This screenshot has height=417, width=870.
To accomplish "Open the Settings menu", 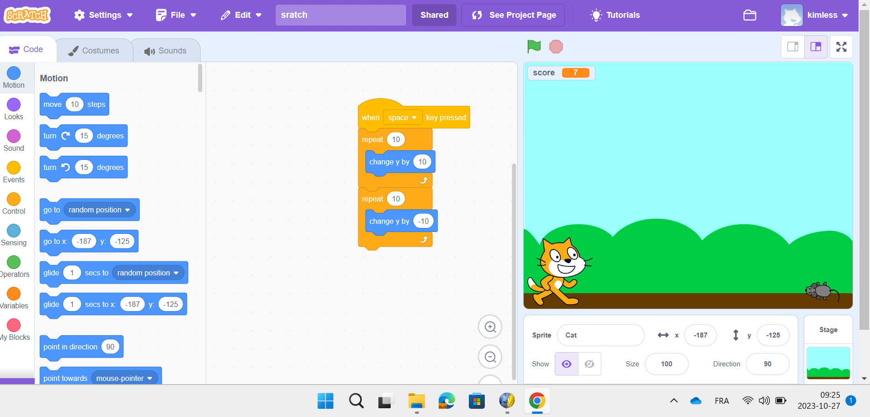I will click(x=104, y=15).
